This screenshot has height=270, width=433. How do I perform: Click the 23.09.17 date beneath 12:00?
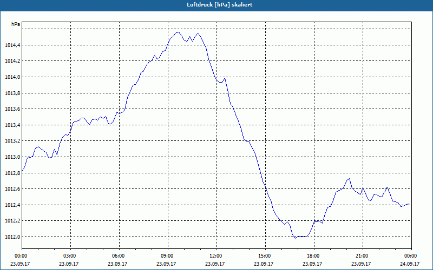pyautogui.click(x=215, y=264)
